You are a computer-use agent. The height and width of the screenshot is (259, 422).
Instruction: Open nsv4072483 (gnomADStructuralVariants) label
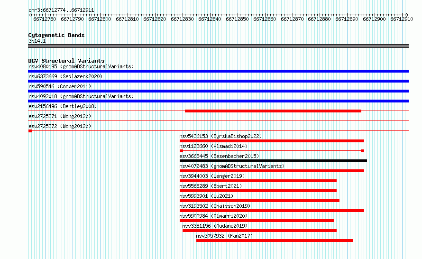[232, 166]
